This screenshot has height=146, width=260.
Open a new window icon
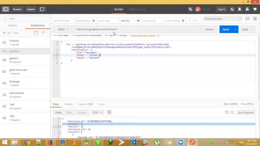pyautogui.click(x=42, y=9)
